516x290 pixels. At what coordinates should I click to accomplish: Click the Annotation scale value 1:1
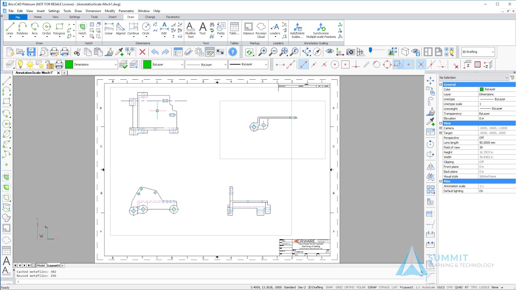[497, 186]
